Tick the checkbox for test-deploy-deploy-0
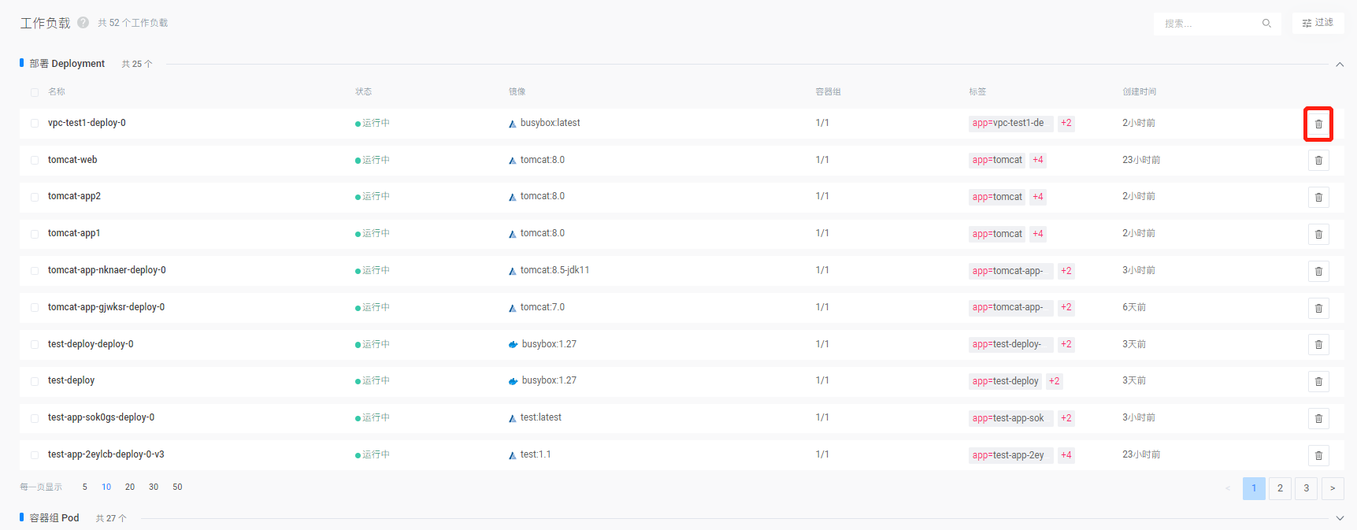 point(35,345)
